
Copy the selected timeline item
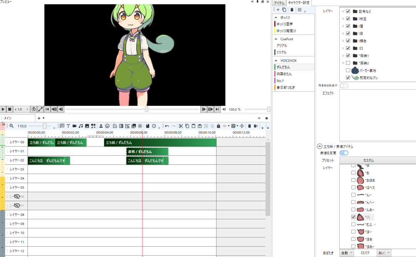coord(187,126)
